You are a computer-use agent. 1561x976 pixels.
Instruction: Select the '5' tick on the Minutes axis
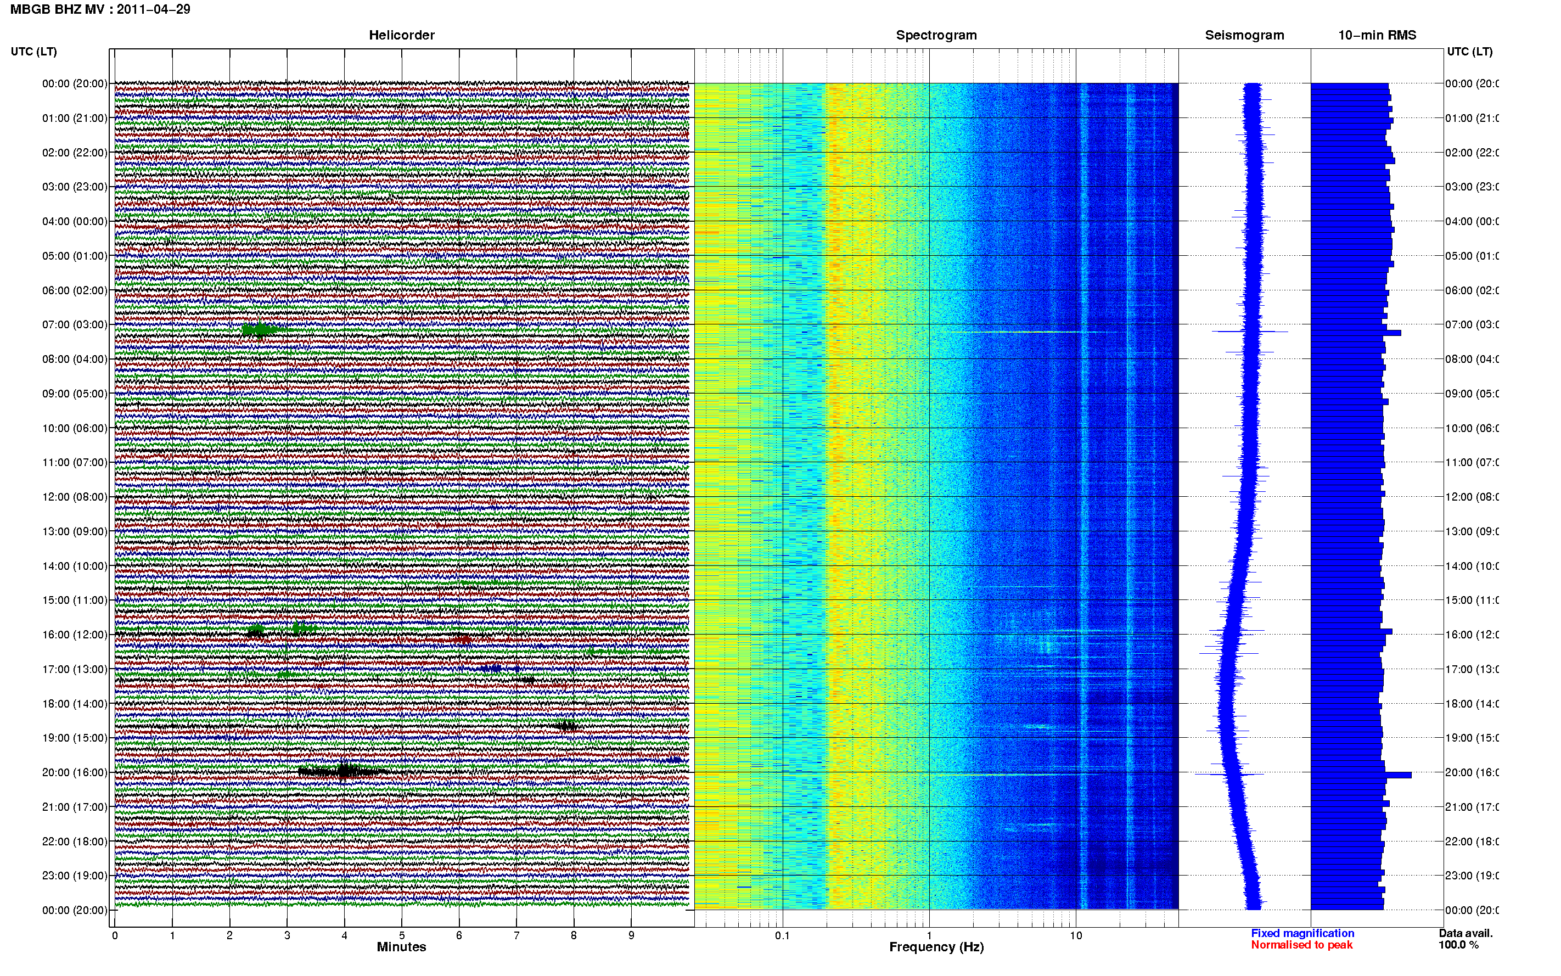(x=401, y=935)
